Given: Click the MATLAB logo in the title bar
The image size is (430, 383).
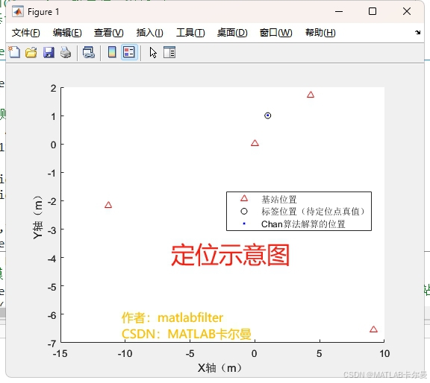Looking at the screenshot, I should click(18, 11).
